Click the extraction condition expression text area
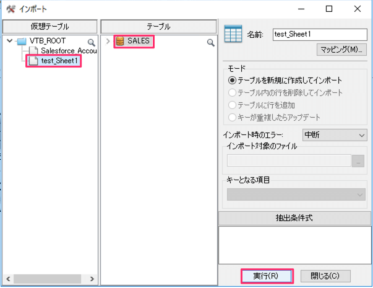This screenshot has height=288, width=373. 294,245
